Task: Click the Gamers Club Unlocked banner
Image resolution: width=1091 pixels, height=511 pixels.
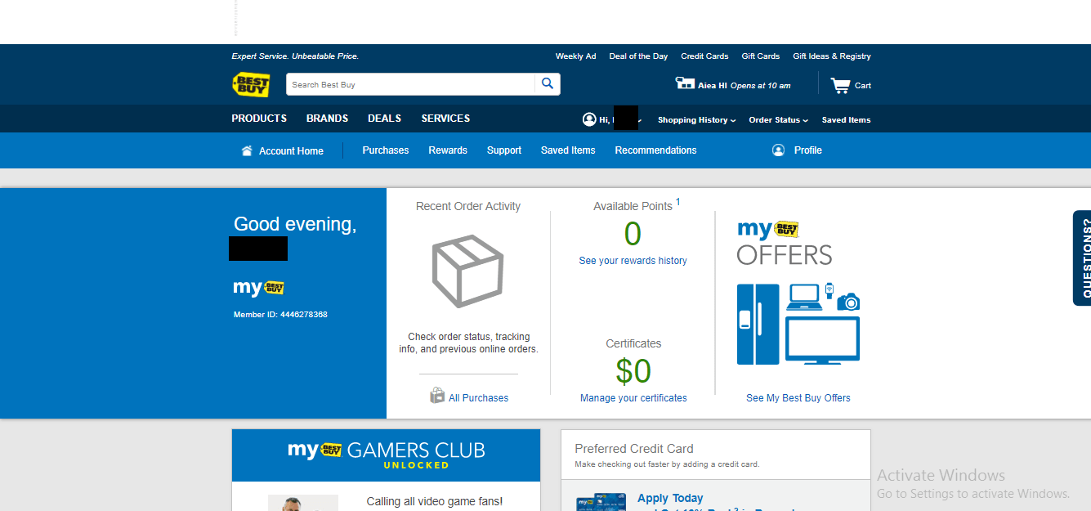Action: 387,455
